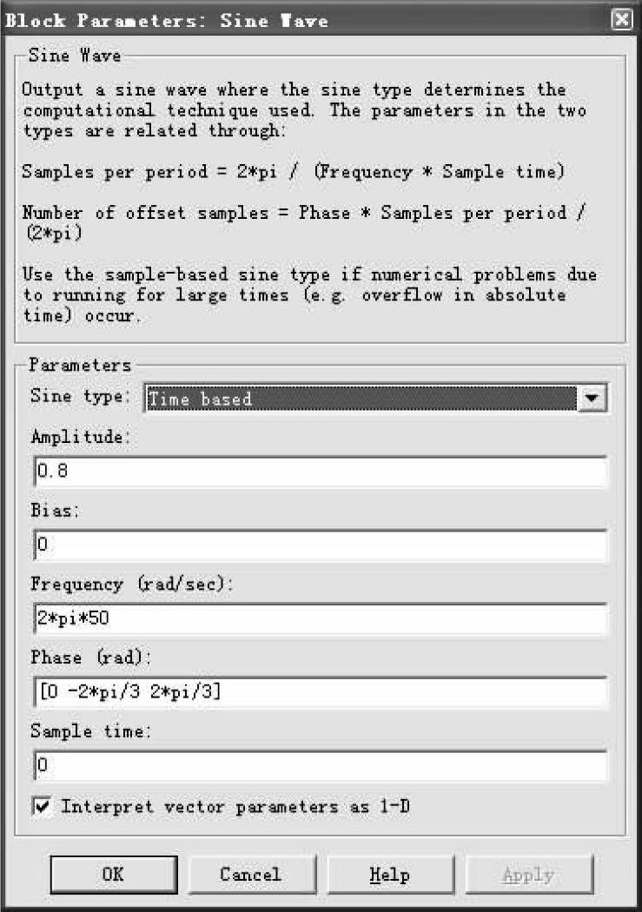Screen dimensions: 642x912
Task: Select the Phase (rad) input field
Action: click(320, 692)
